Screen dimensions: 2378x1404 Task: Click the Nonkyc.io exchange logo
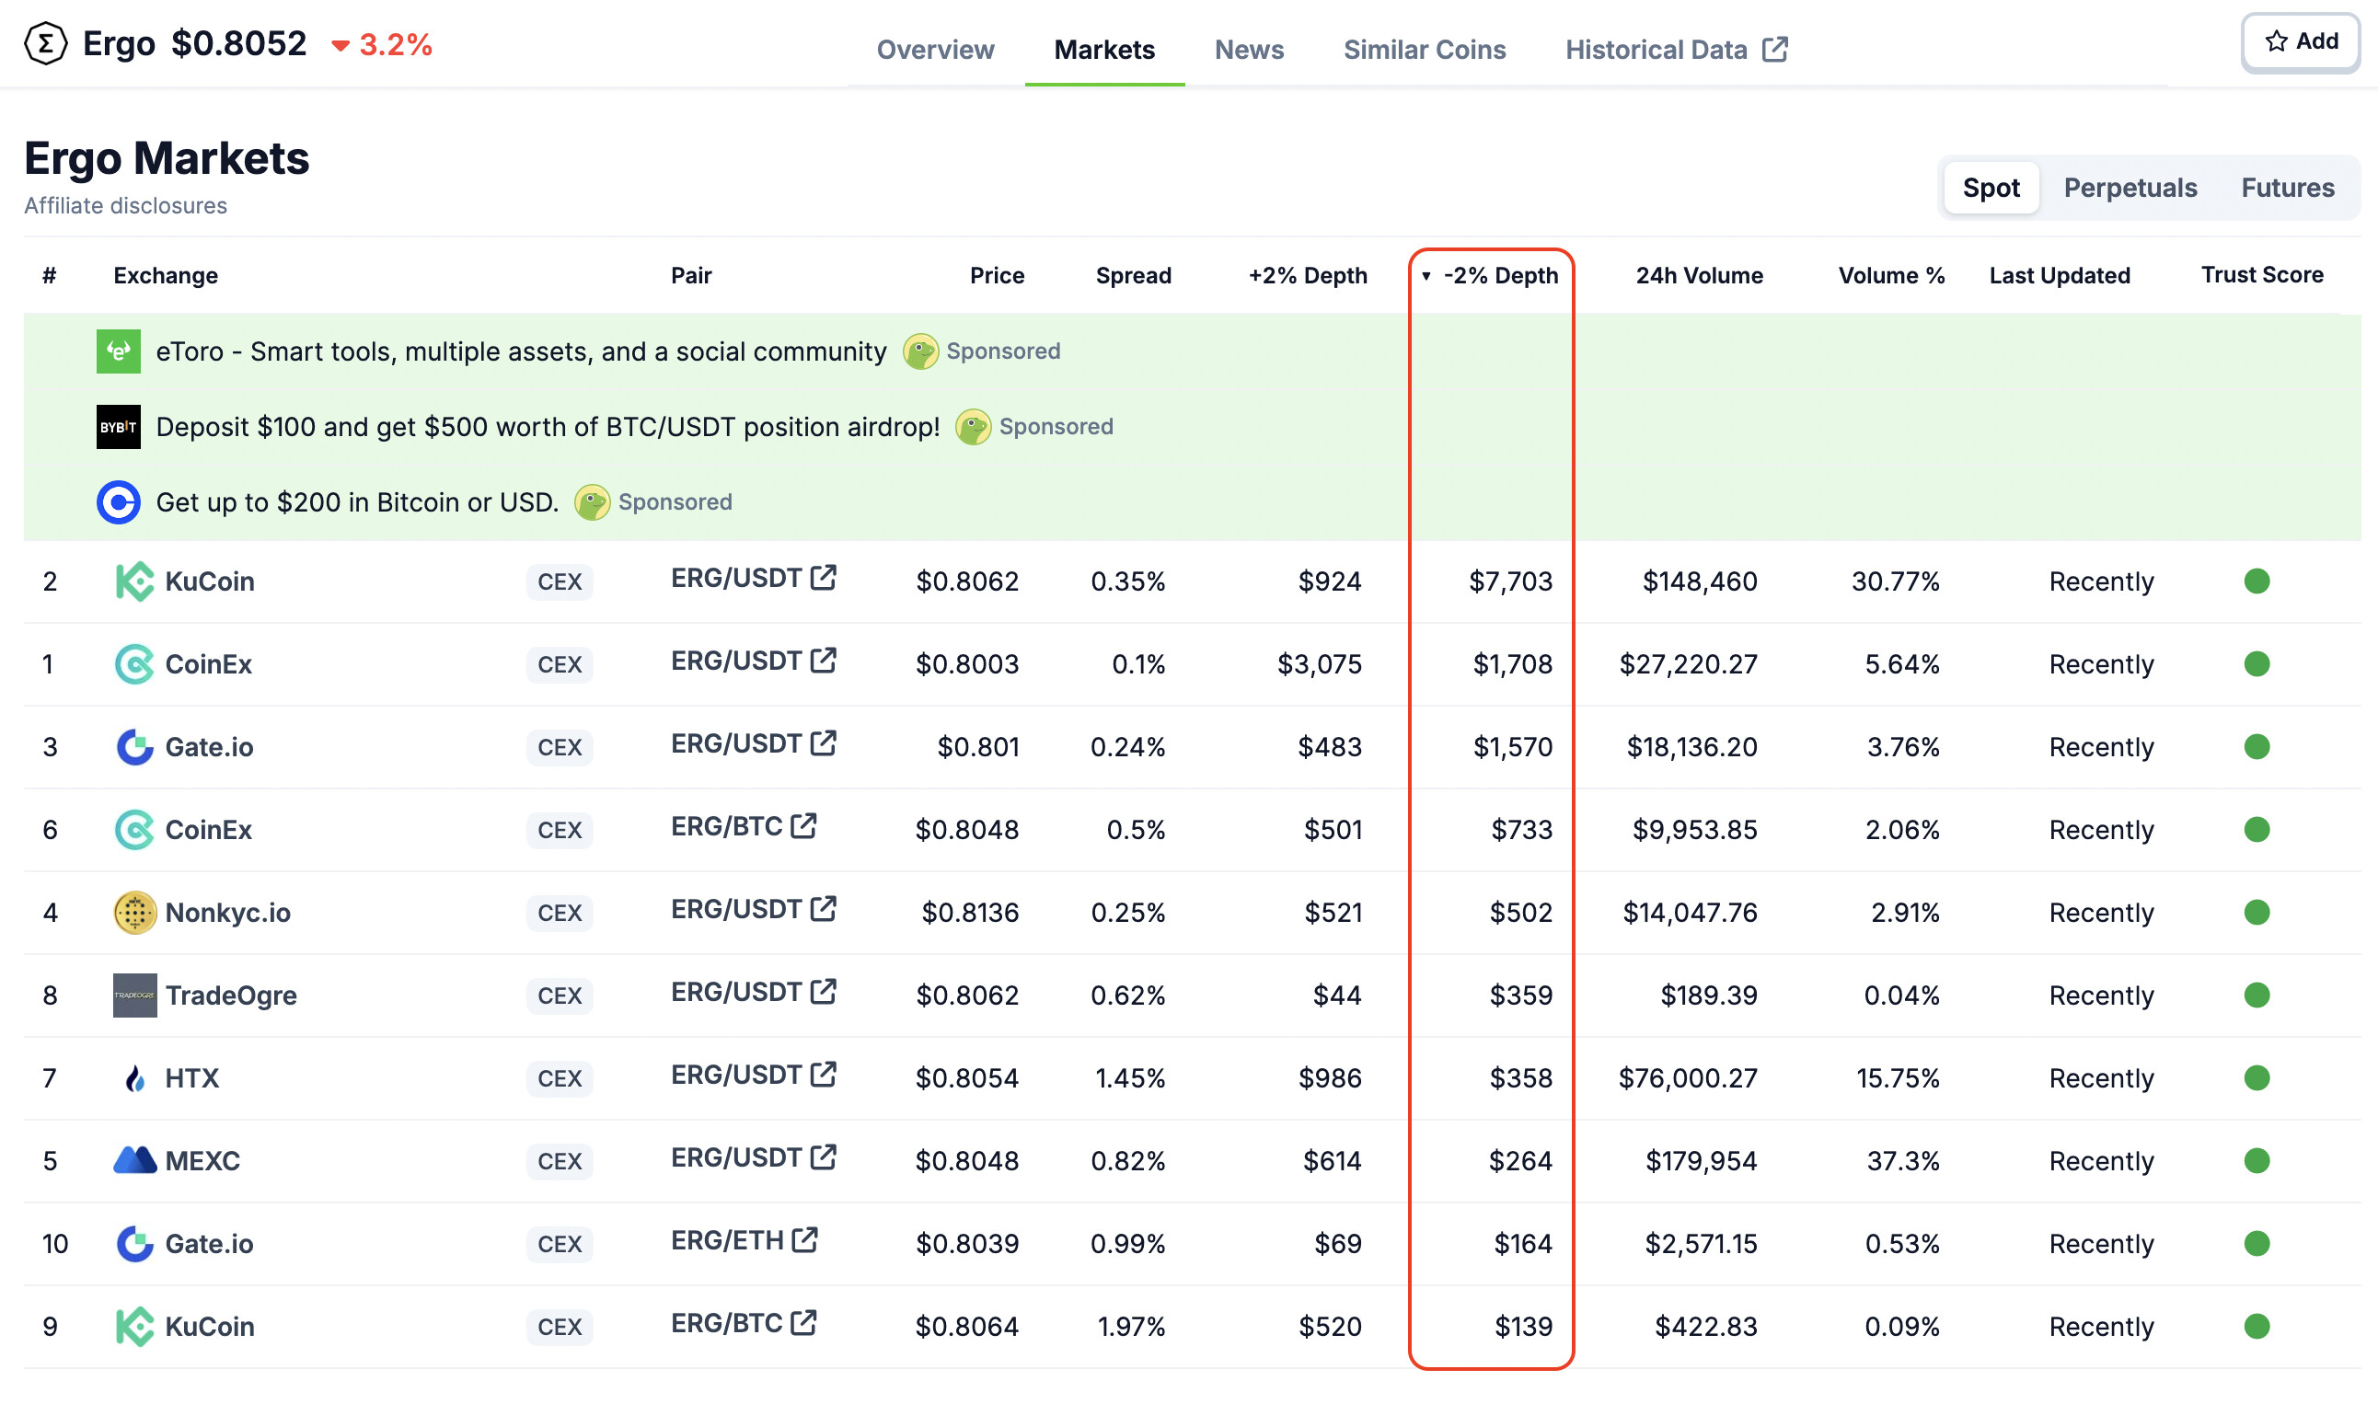[x=134, y=913]
